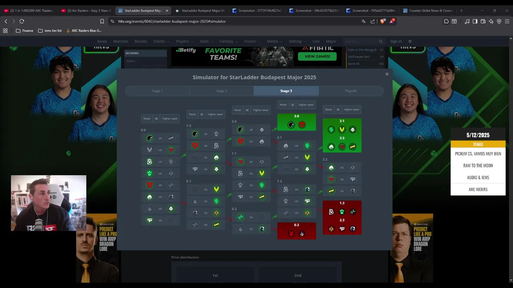Pick the green paw logo in fourth 0-0 match

coord(149,174)
